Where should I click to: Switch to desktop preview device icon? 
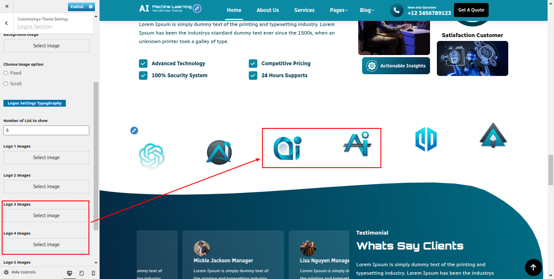[70, 273]
